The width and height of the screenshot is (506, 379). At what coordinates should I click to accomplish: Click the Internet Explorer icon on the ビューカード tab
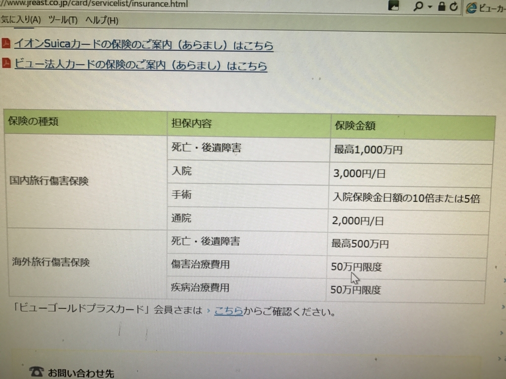[471, 8]
